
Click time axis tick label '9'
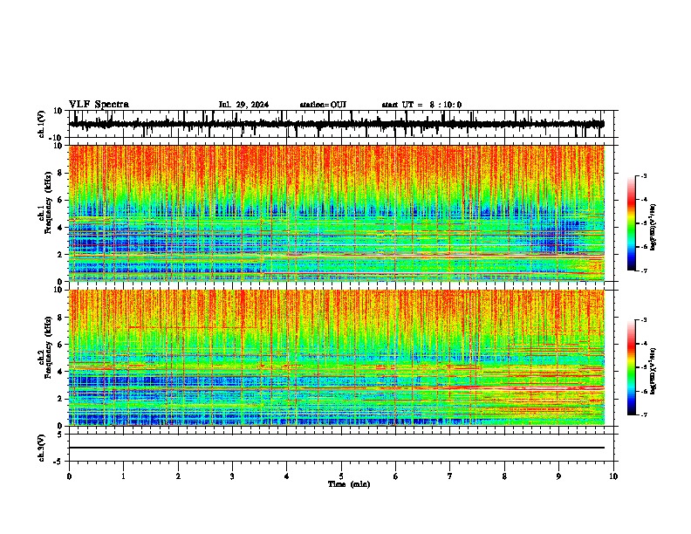click(558, 476)
